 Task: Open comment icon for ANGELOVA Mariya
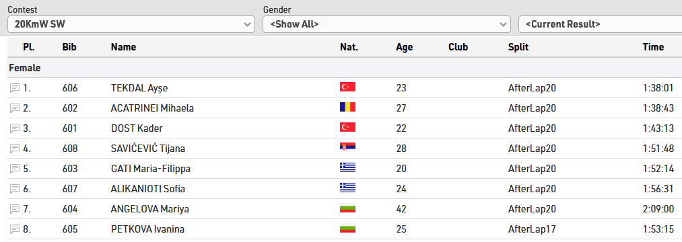pos(15,209)
